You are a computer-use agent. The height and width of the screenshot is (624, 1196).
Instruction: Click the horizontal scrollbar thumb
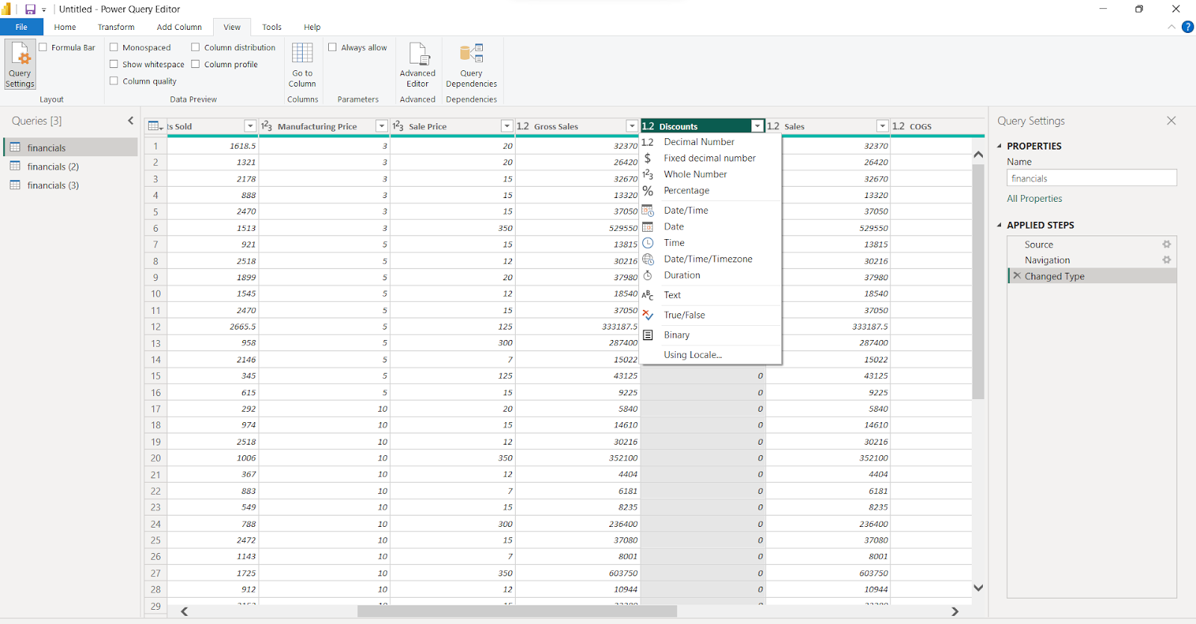point(517,611)
